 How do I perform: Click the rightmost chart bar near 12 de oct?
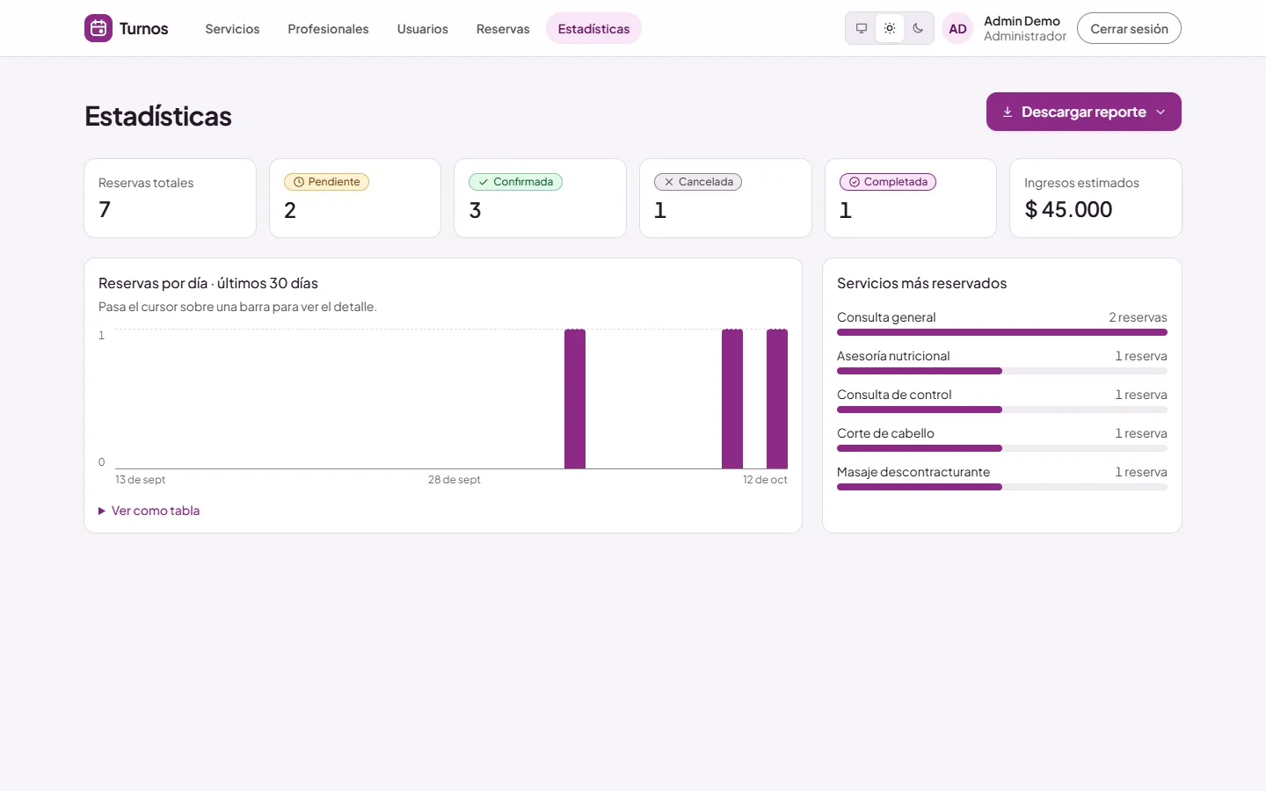point(777,399)
